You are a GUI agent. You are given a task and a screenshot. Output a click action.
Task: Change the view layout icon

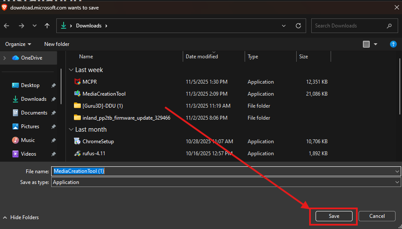pos(366,44)
